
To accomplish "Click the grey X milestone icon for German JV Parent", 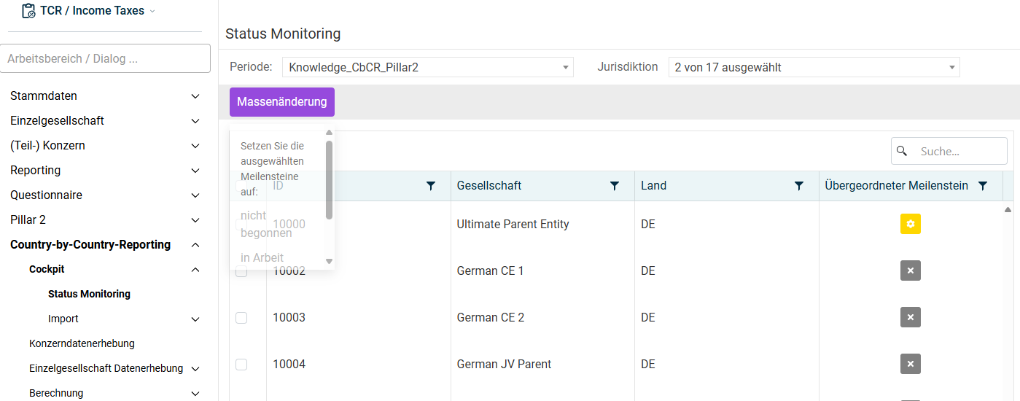I will click(910, 364).
